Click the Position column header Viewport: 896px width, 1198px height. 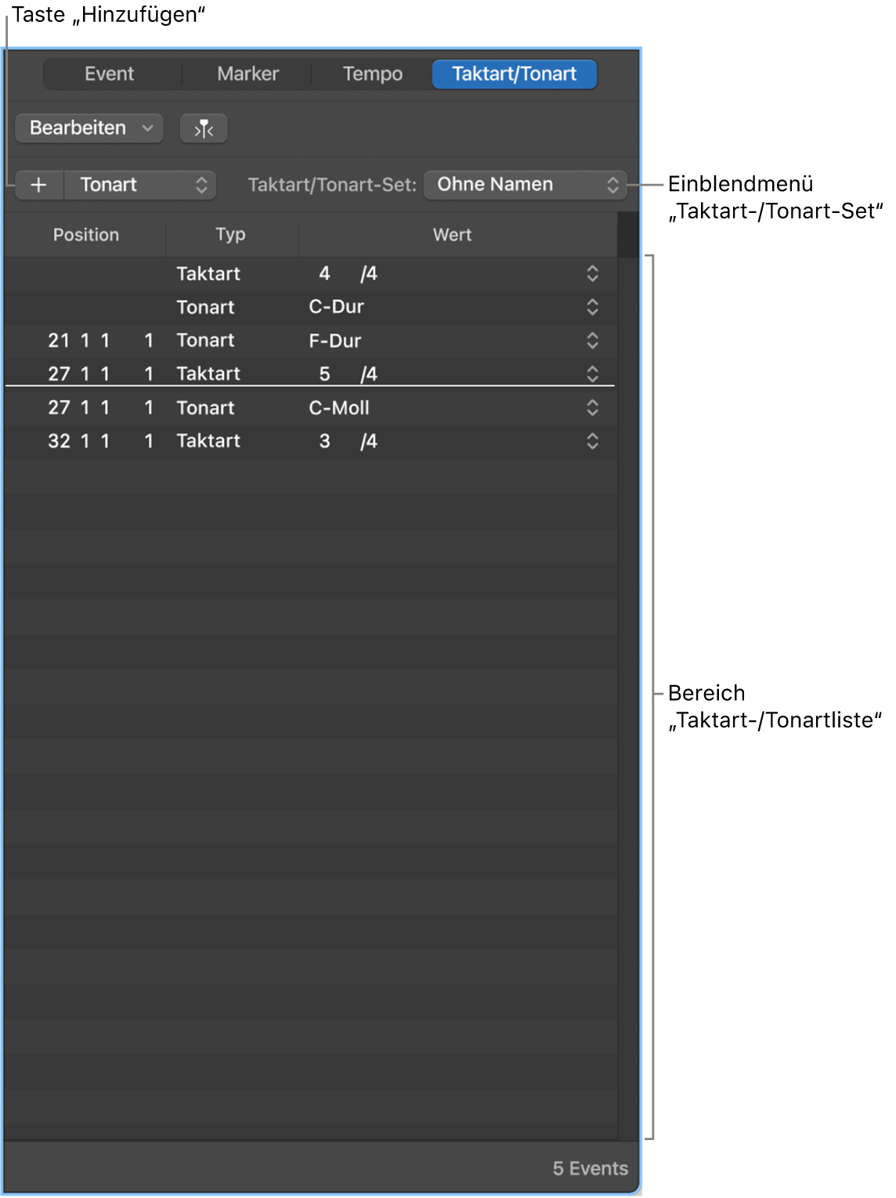click(86, 235)
